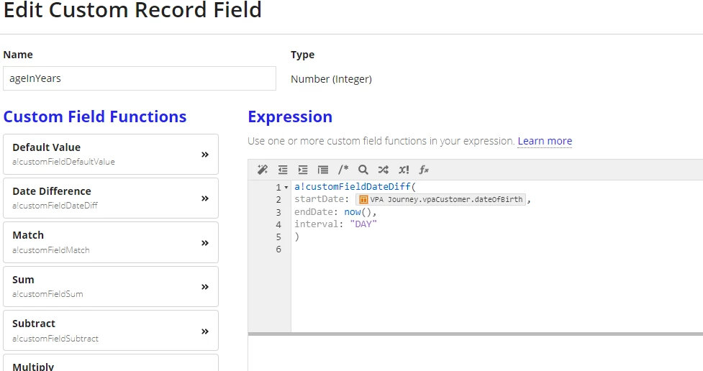Click the indent code icon in editor toolbar

(303, 170)
